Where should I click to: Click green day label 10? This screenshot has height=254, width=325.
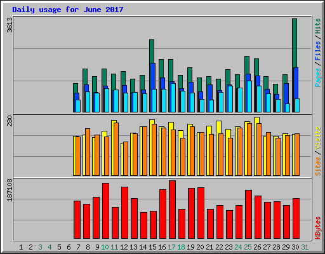[105, 247]
